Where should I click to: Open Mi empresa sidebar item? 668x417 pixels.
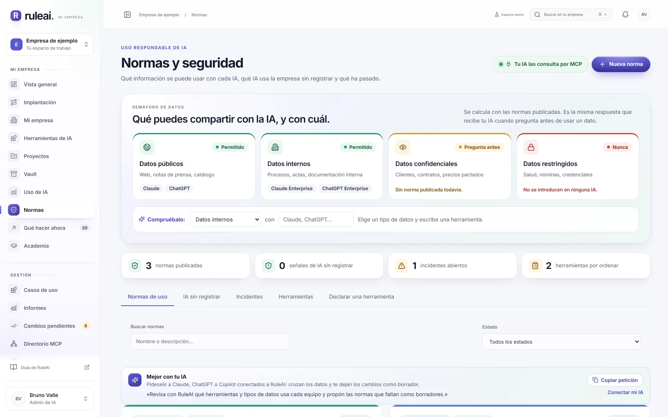tap(50, 120)
